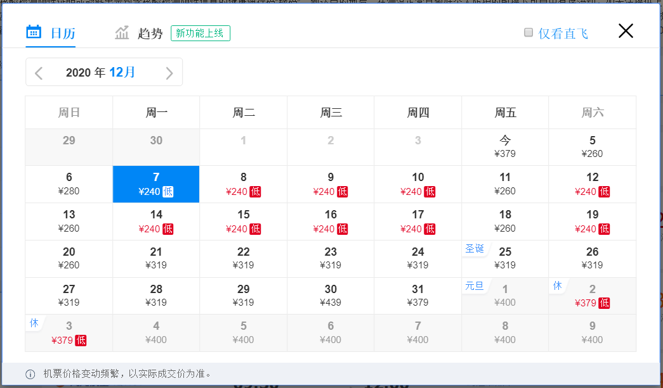This screenshot has width=663, height=388.
Task: Pick December 23 date cell
Action: click(331, 258)
